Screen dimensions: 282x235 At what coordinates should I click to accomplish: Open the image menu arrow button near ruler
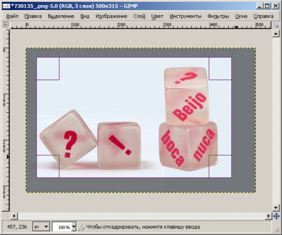click(6, 24)
